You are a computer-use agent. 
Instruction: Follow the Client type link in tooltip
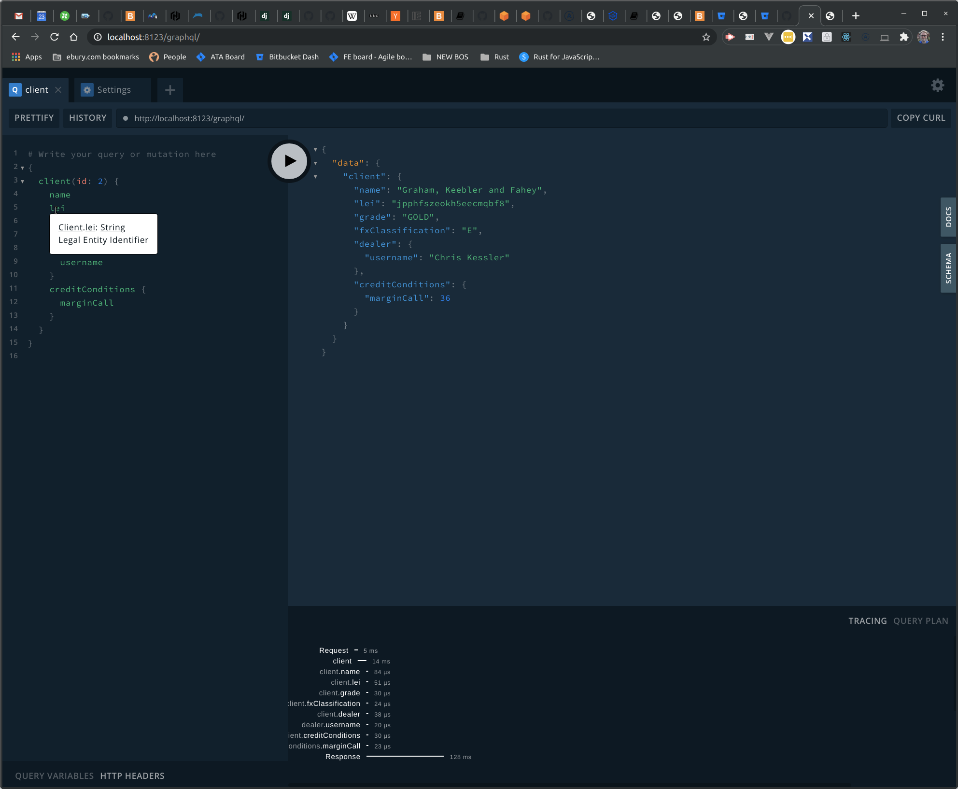(70, 227)
